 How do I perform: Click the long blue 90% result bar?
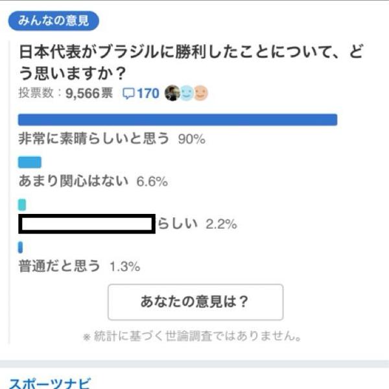(x=178, y=120)
